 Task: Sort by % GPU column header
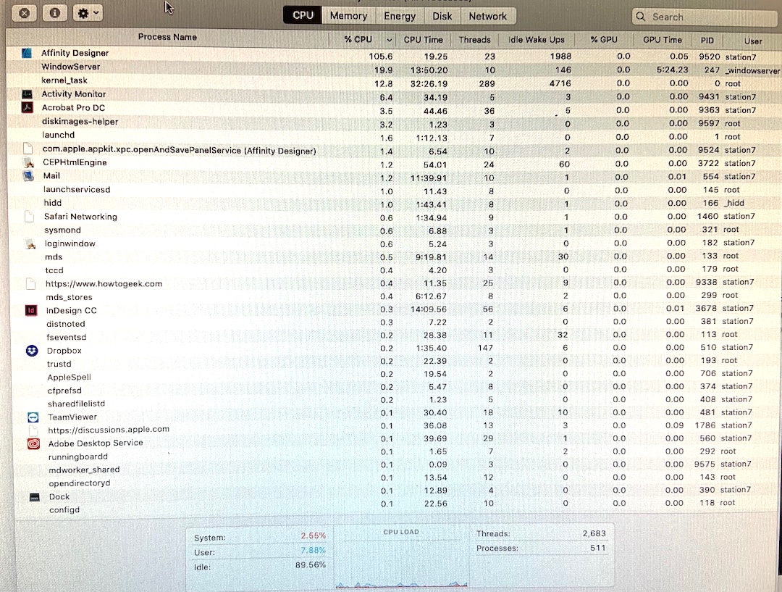pyautogui.click(x=603, y=39)
